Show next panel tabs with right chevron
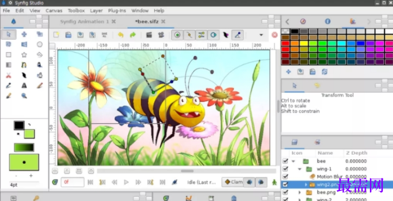Viewport: 393px width, 201px height. click(369, 22)
